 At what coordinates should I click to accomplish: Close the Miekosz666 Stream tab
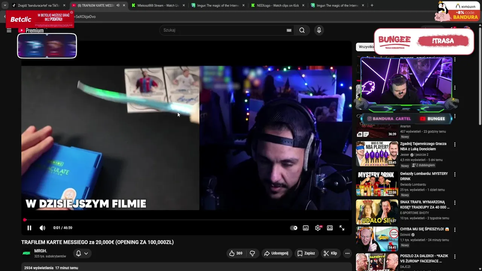pos(184,6)
